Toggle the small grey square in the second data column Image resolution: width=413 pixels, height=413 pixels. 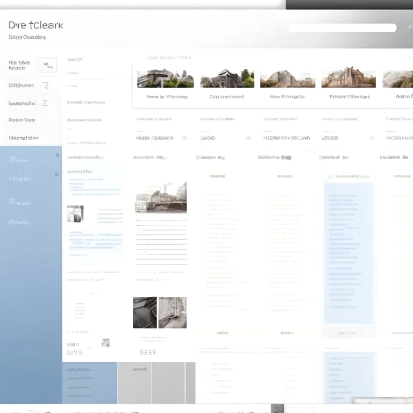click(x=248, y=138)
